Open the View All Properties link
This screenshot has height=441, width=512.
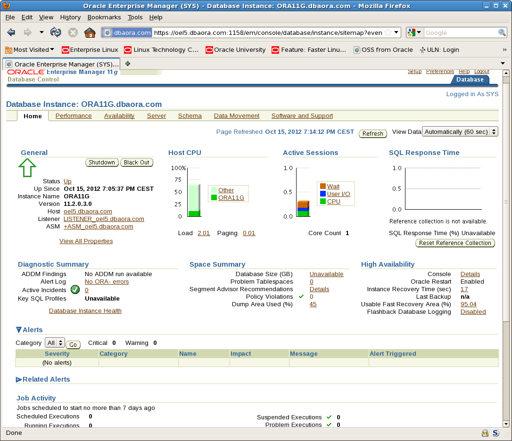tap(86, 241)
